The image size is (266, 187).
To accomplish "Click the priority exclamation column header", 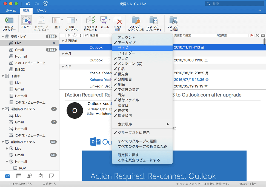I will tap(80, 35).
